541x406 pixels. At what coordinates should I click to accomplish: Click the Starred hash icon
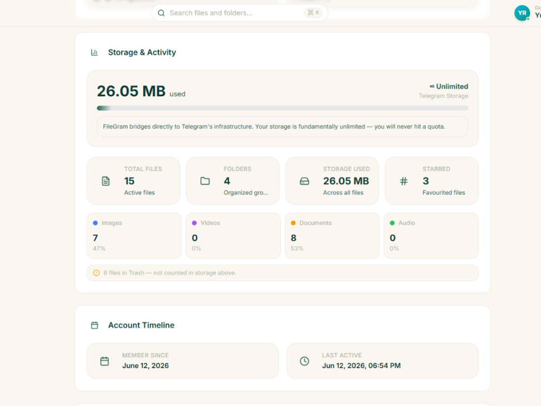point(404,181)
